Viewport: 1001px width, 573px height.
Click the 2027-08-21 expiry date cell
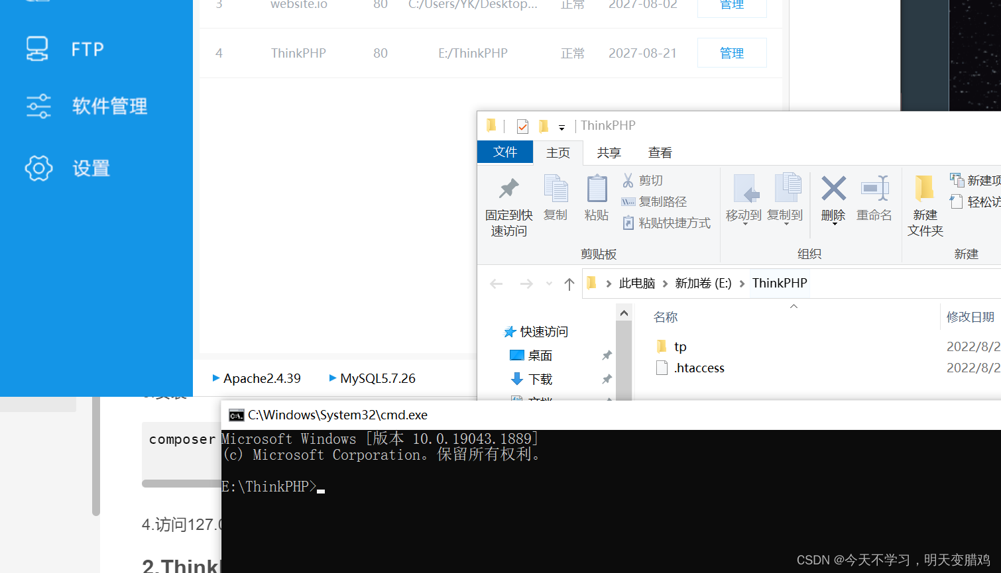tap(642, 53)
